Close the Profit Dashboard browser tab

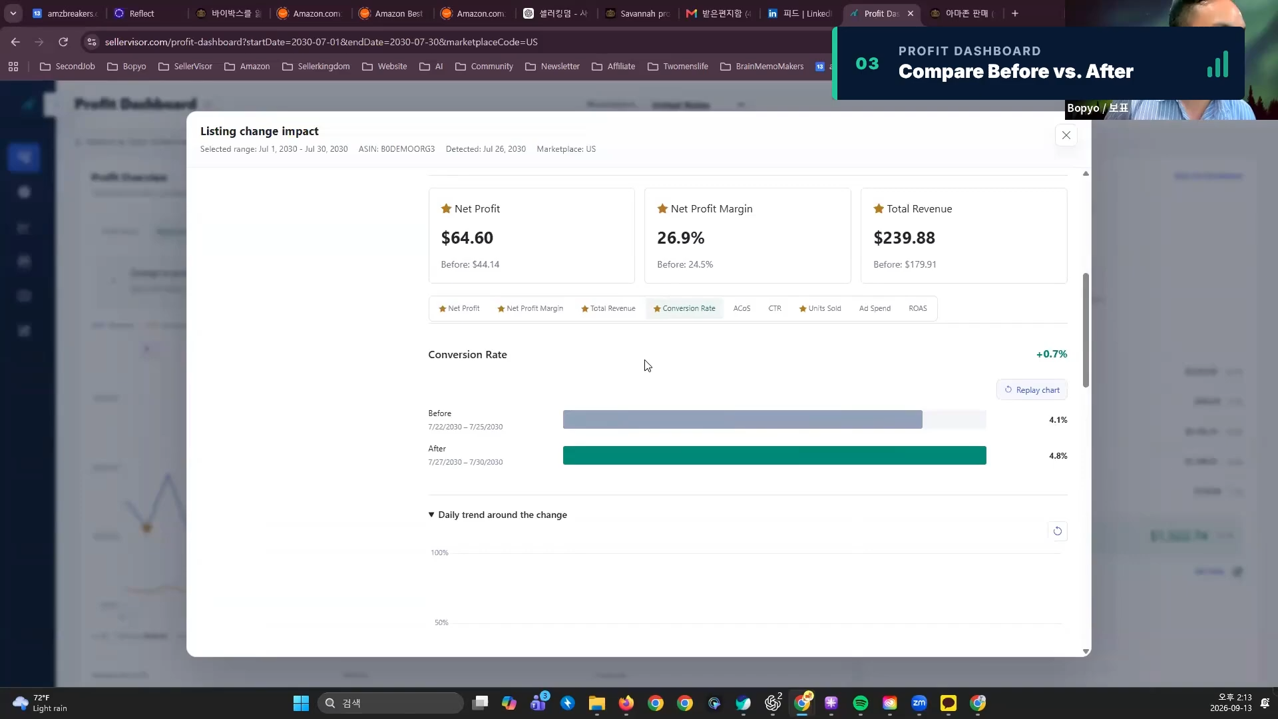tap(910, 13)
